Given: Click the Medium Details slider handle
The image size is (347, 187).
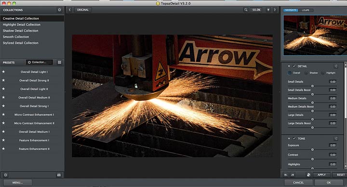Looking at the screenshot, I should click(x=312, y=102).
